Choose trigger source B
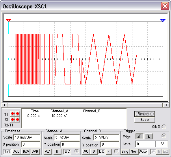 pyautogui.click(x=159, y=152)
